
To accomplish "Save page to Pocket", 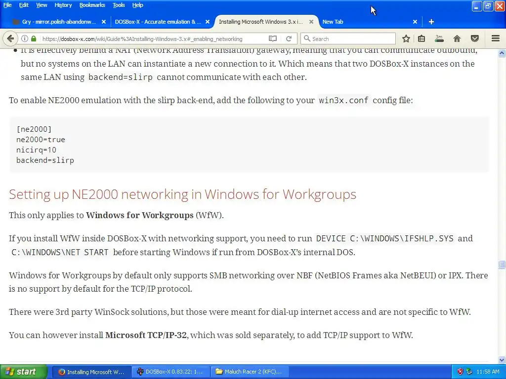I will (x=475, y=38).
